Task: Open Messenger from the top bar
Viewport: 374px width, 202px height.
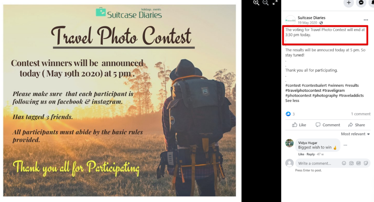Action: 361,3
